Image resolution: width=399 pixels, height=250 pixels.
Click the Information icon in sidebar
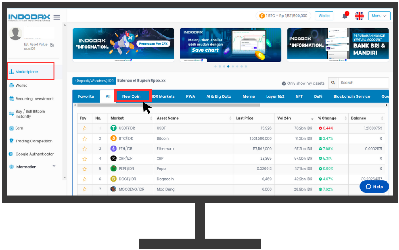(x=11, y=167)
